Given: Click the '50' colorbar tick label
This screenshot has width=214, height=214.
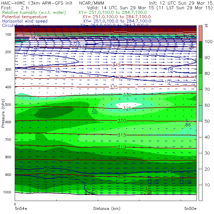Looking at the screenshot, I should (x=207, y=121).
